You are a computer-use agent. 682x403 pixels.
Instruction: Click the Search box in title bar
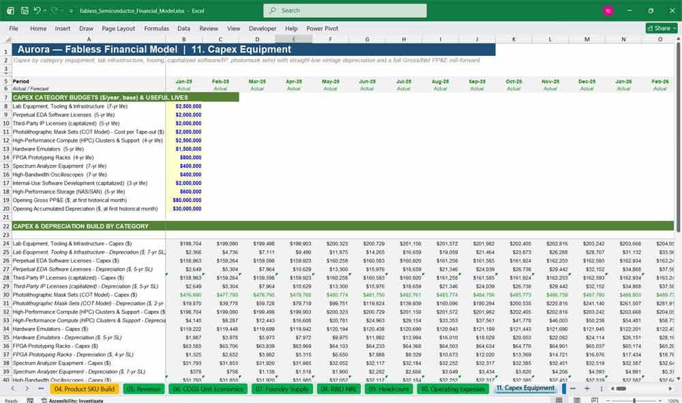click(x=345, y=10)
